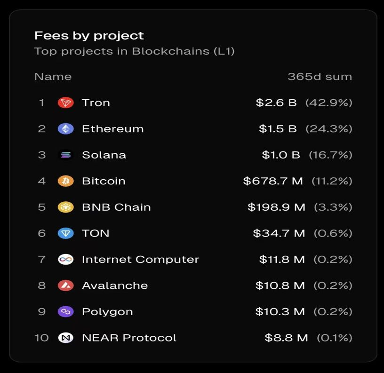Click the purple Polygon icon

(x=65, y=312)
